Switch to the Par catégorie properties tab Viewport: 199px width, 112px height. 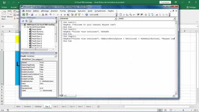(37, 59)
